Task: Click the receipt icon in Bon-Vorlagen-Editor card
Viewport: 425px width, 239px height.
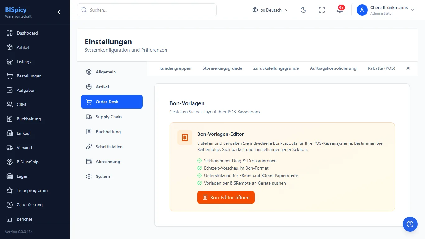Action: 185,138
